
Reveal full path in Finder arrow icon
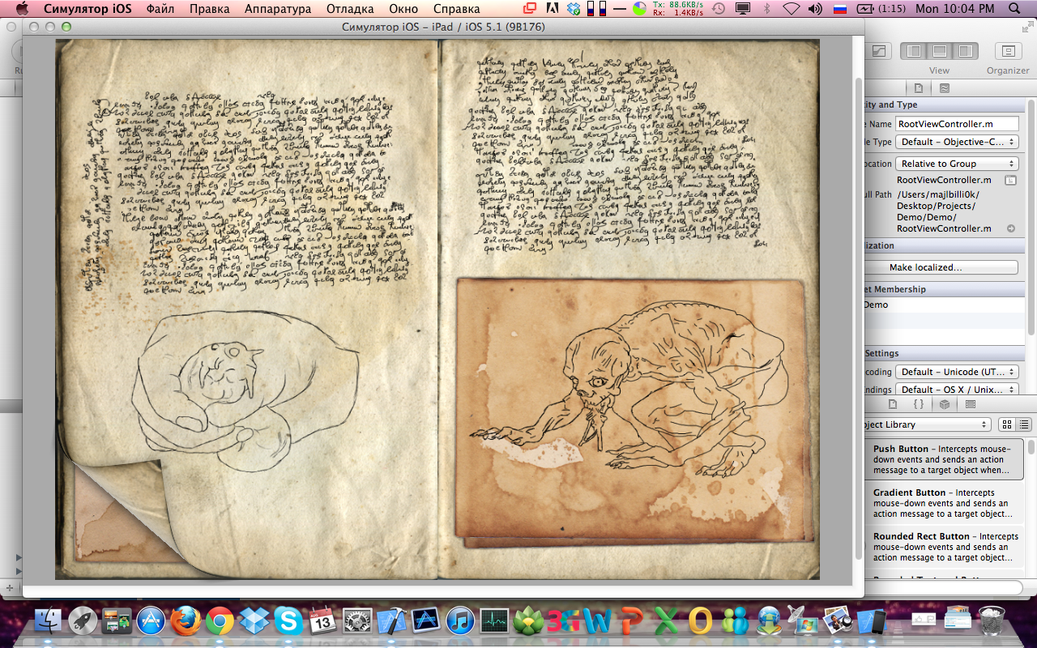[x=1011, y=228]
